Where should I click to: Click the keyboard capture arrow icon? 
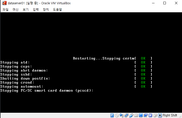(x=160, y=115)
